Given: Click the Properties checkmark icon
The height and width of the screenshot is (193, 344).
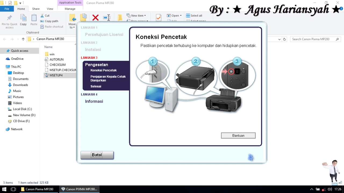Looking at the screenshot, I should (159, 18).
